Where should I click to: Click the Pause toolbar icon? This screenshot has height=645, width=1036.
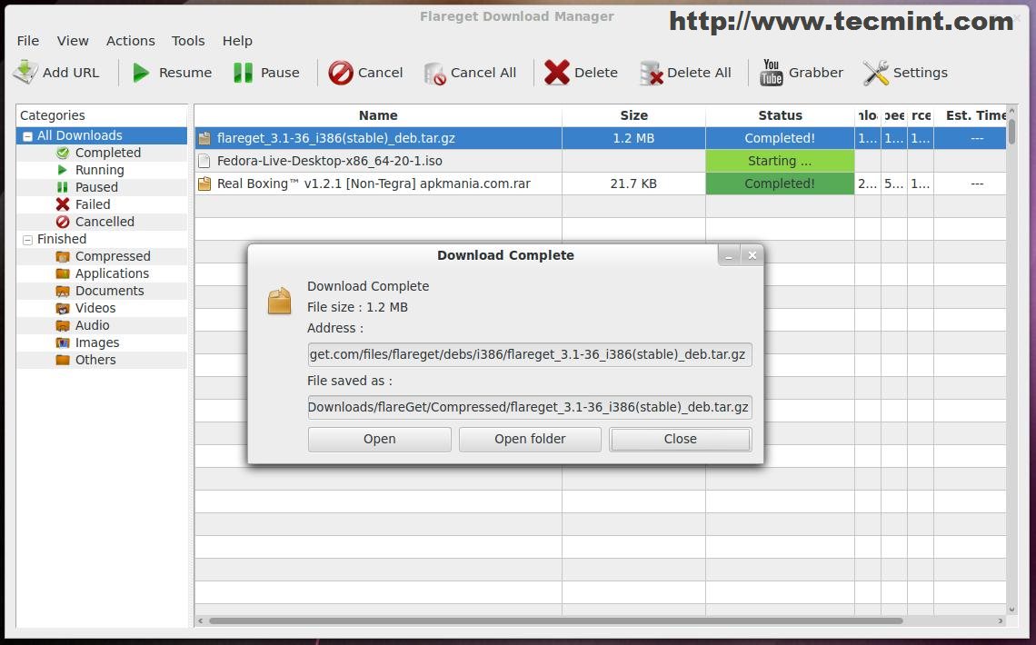point(244,73)
